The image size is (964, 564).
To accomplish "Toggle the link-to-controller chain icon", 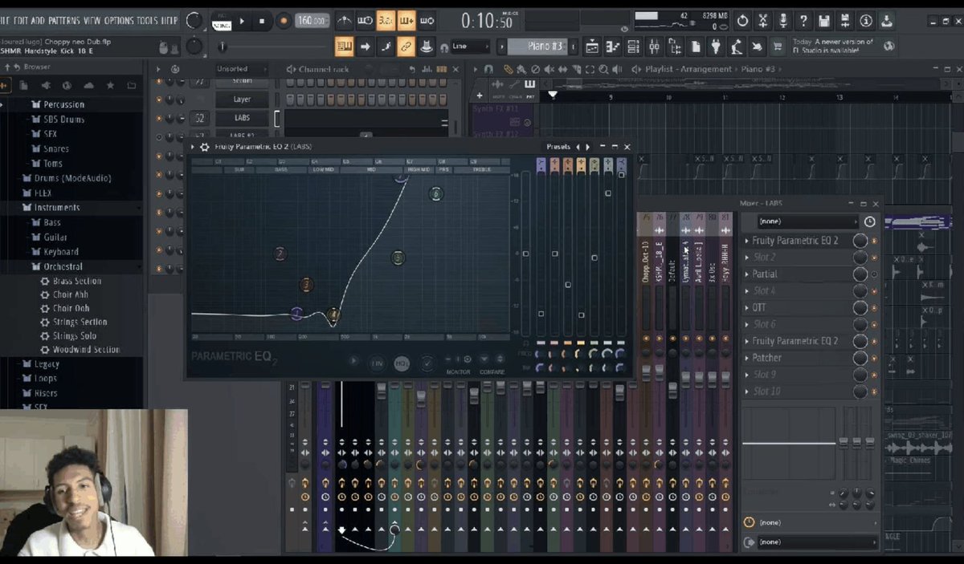I will point(406,47).
